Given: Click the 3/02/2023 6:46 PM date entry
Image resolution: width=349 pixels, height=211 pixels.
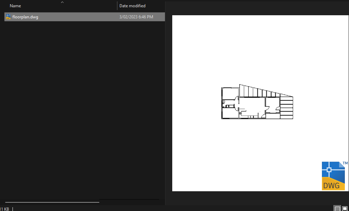Looking at the screenshot, I should pyautogui.click(x=136, y=17).
